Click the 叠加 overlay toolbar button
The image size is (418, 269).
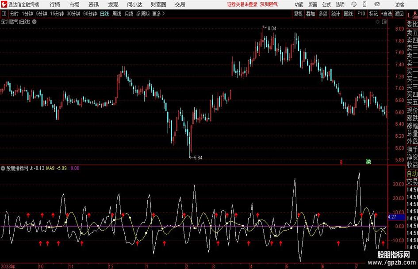point(311,14)
